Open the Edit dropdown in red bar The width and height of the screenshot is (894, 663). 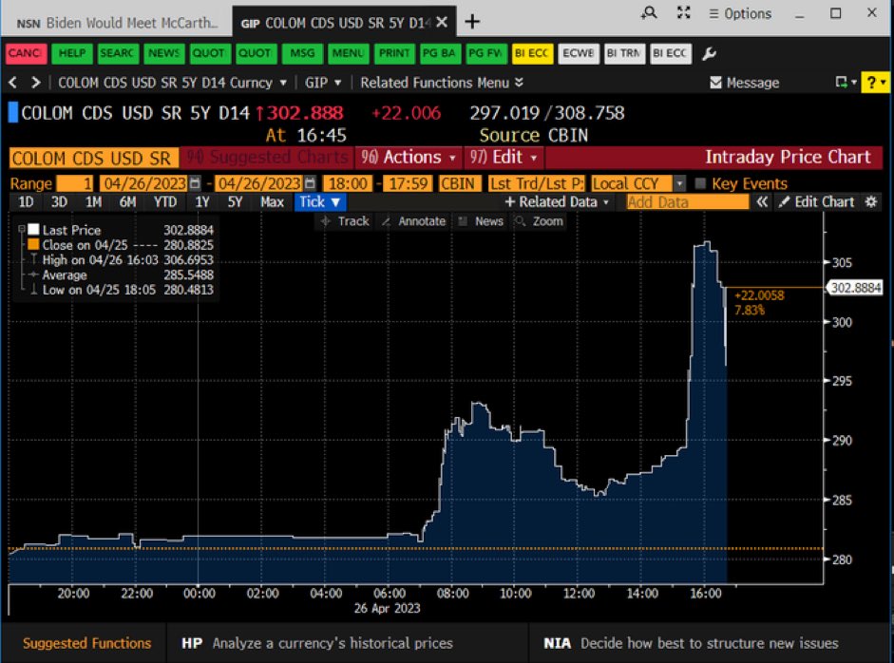[504, 157]
